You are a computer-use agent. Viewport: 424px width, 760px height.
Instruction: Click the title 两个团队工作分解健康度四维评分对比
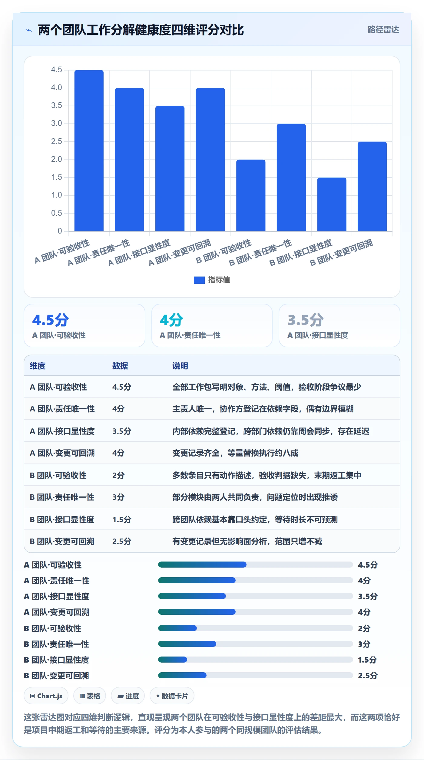pos(141,30)
